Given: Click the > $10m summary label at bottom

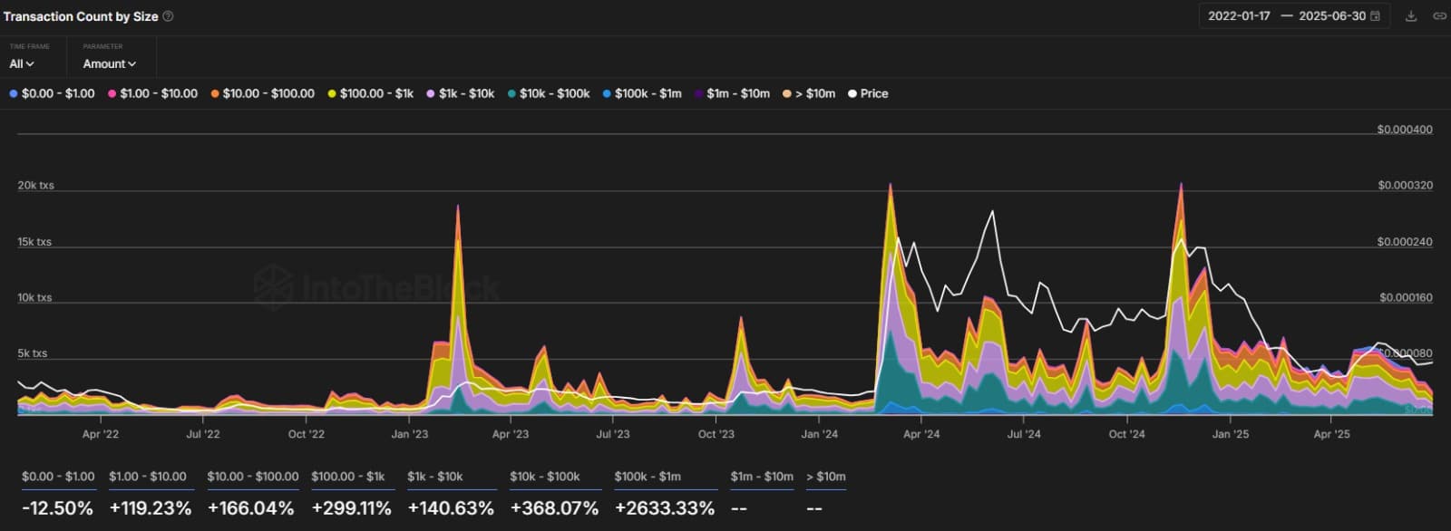Looking at the screenshot, I should coord(825,477).
